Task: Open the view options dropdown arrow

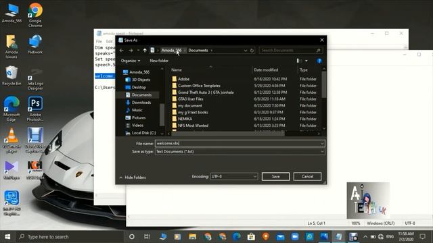Action: 306,61
